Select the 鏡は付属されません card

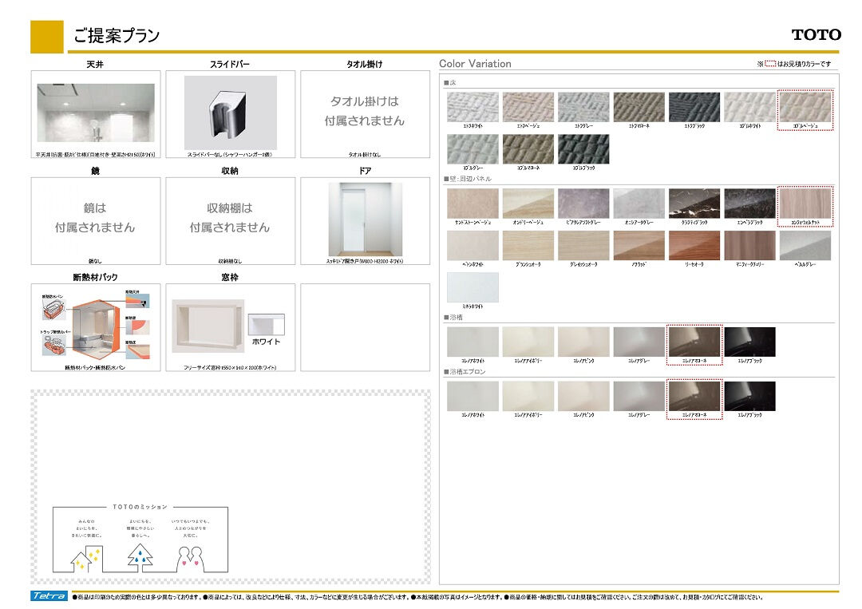pos(96,221)
